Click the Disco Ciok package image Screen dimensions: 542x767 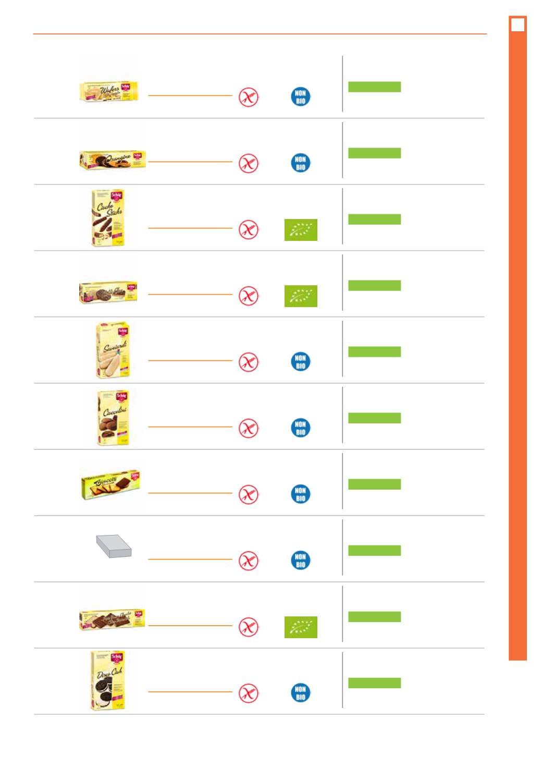[x=108, y=680]
